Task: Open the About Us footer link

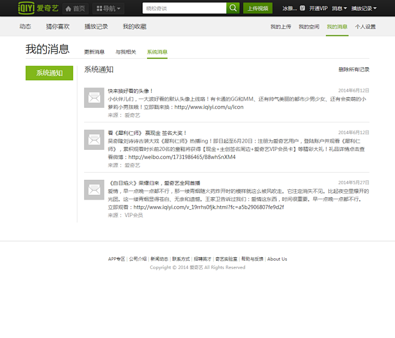Action: point(277,259)
